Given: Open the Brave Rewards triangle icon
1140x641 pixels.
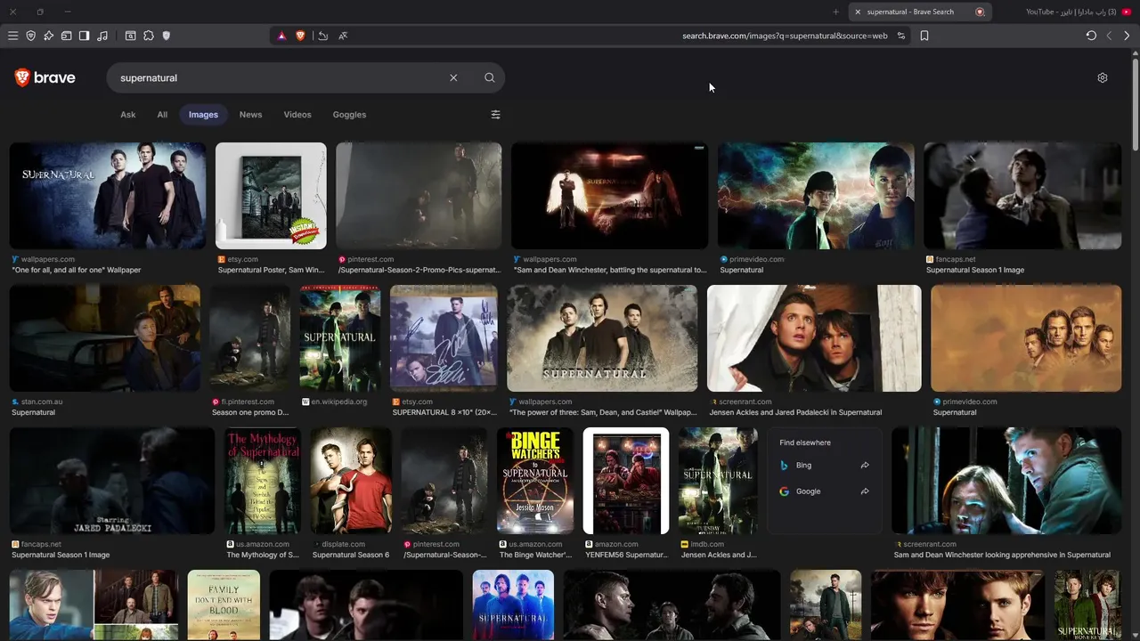Looking at the screenshot, I should (281, 36).
